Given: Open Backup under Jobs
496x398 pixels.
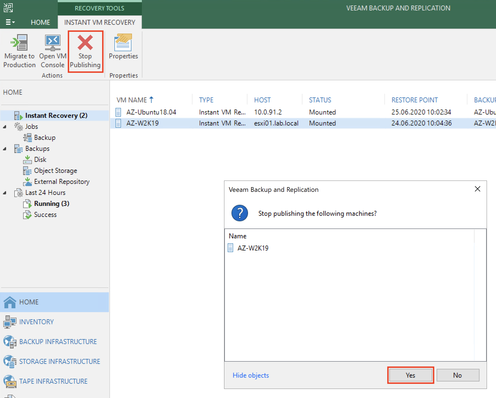Looking at the screenshot, I should tap(45, 138).
